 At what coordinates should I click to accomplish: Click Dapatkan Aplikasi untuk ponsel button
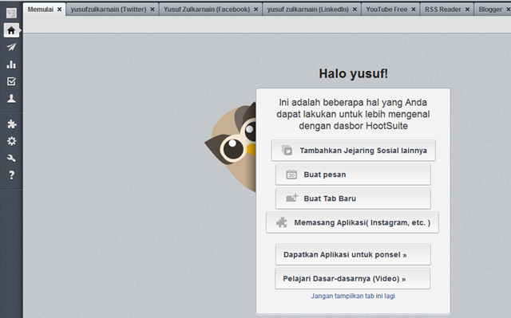[353, 254]
